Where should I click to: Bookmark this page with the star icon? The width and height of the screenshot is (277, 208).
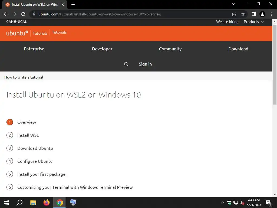coord(243,14)
